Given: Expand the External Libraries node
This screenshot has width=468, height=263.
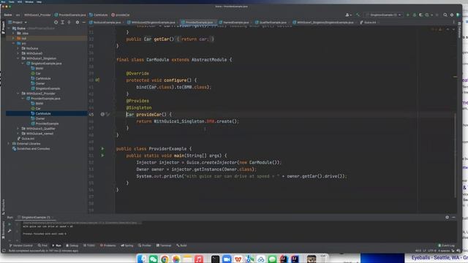Looking at the screenshot, I should tap(8, 143).
